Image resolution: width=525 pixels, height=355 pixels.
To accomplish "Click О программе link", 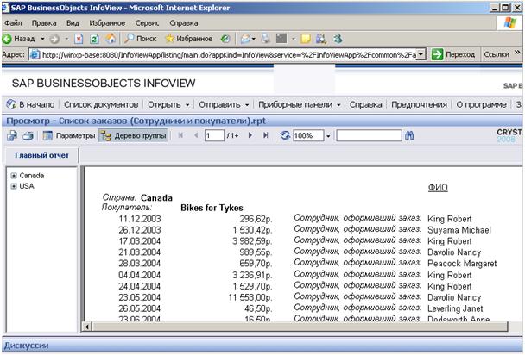I will 481,104.
